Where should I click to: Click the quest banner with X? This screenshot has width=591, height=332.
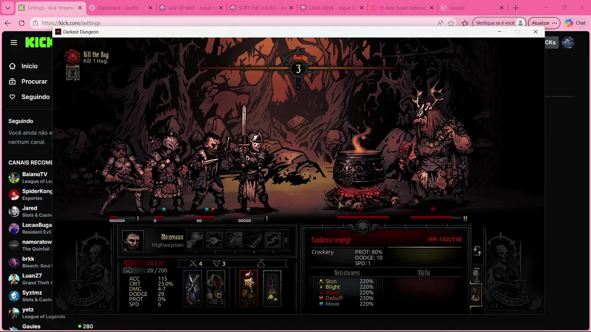point(72,73)
